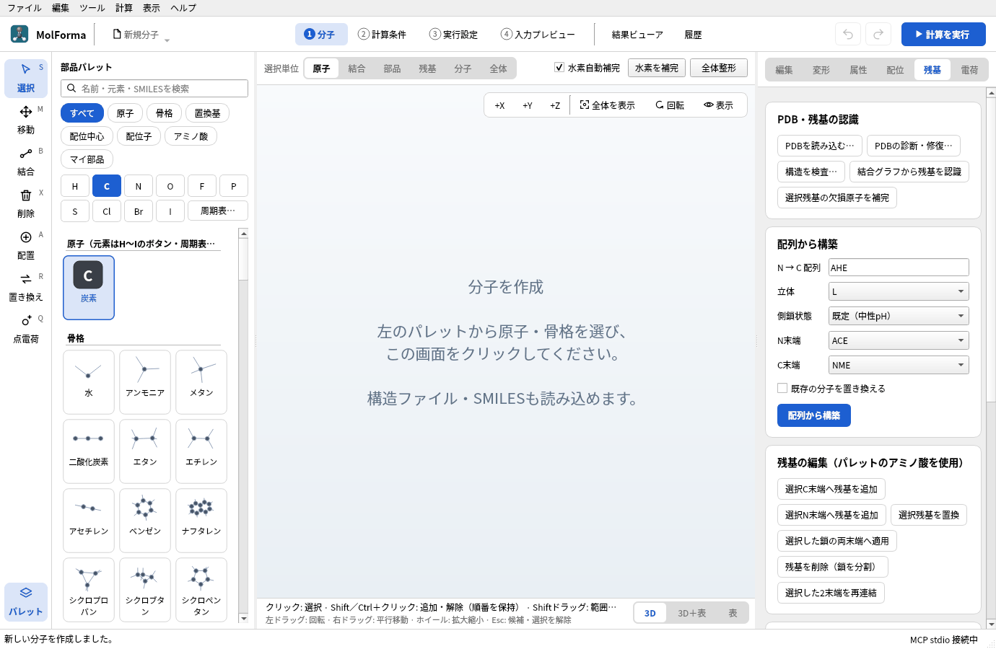996x649 pixels.
Task: Click the PDBを読み込む… button
Action: point(819,146)
